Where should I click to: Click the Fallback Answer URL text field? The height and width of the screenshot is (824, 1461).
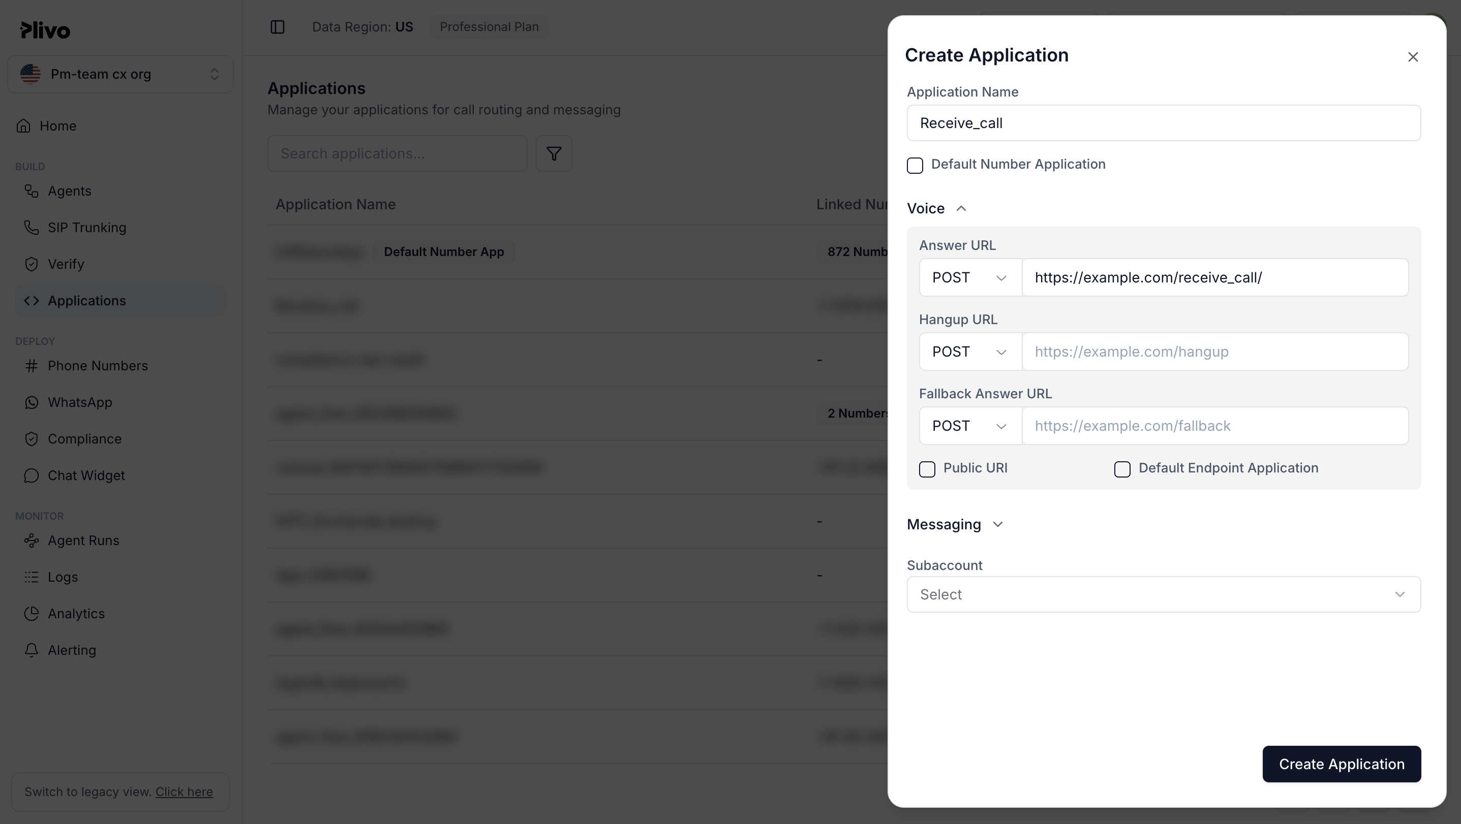[x=1215, y=426]
